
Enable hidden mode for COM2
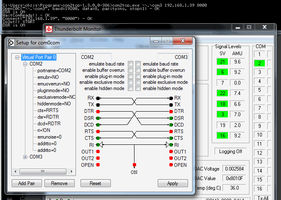(x=130, y=88)
